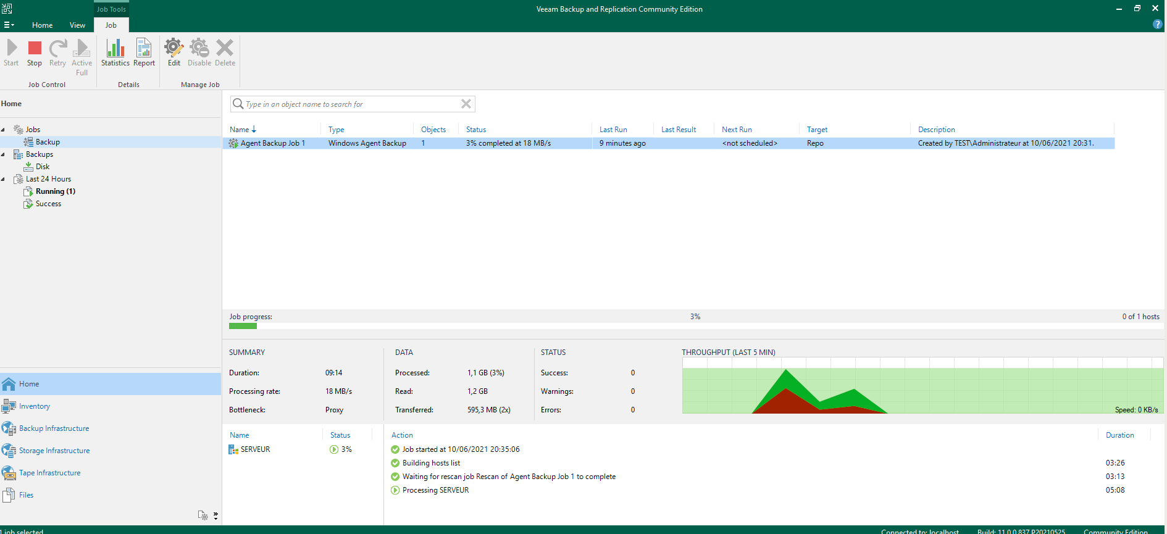Open Storage Infrastructure view
1167x534 pixels.
(x=54, y=451)
